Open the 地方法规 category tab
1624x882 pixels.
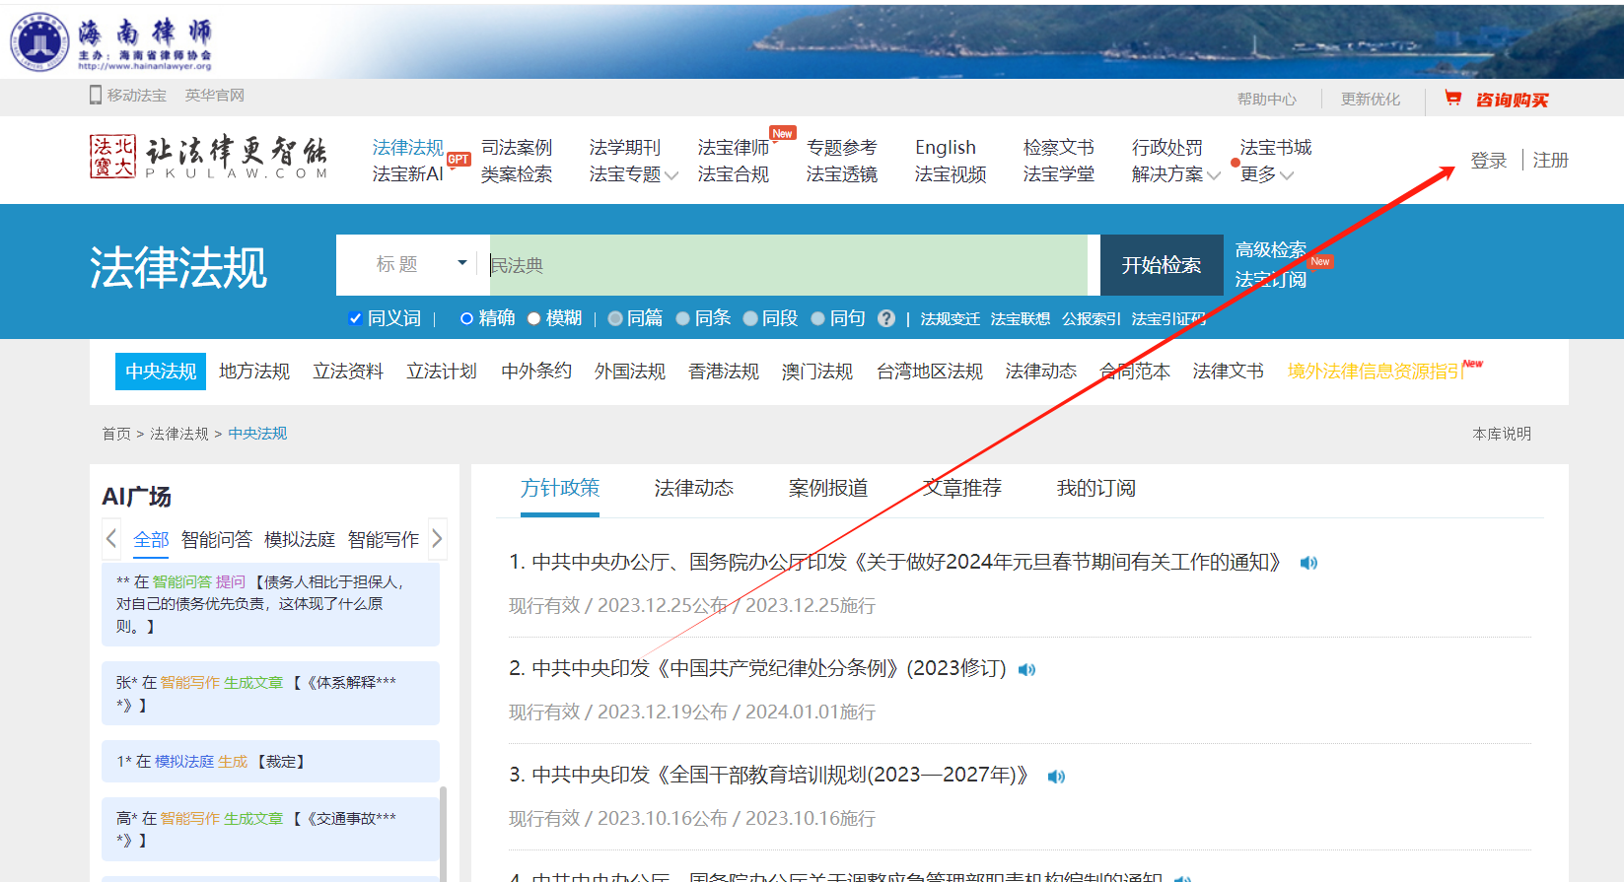pyautogui.click(x=254, y=372)
